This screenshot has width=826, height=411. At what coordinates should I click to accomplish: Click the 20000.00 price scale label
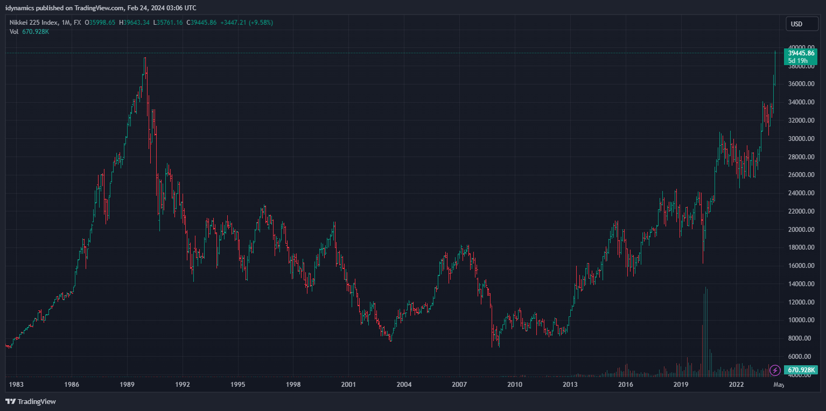click(x=800, y=230)
